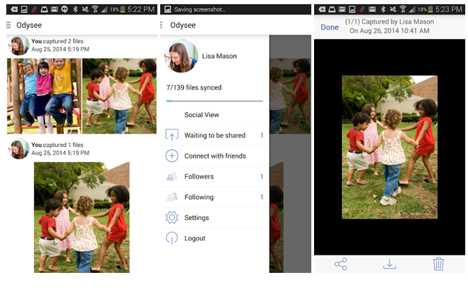Tap the trash delete icon
This screenshot has width=468, height=291.
438,265
